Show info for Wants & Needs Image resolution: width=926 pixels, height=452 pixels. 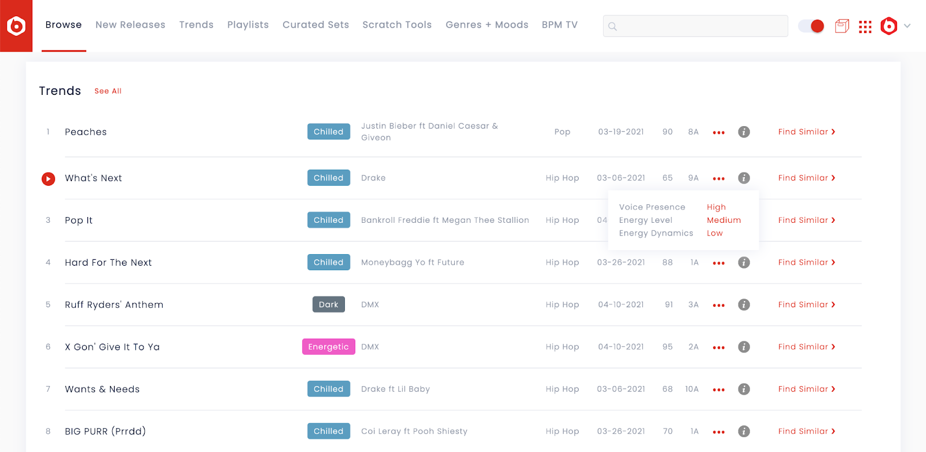pos(744,389)
